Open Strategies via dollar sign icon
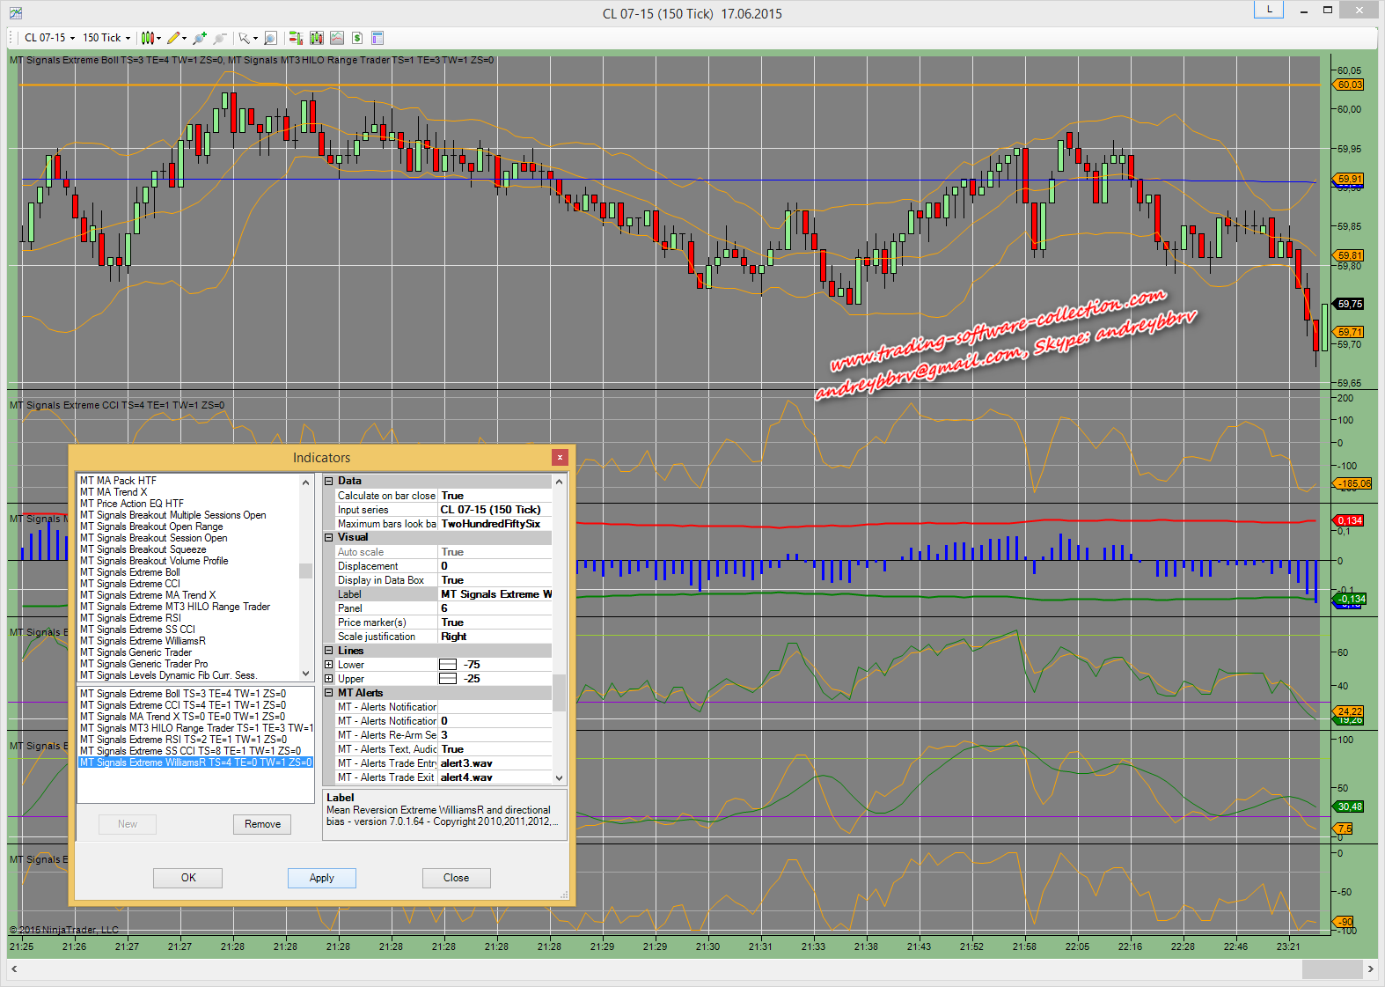Screen dimensions: 1385x987 click(357, 38)
